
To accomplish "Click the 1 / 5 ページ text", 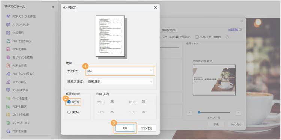I will point(214,118).
